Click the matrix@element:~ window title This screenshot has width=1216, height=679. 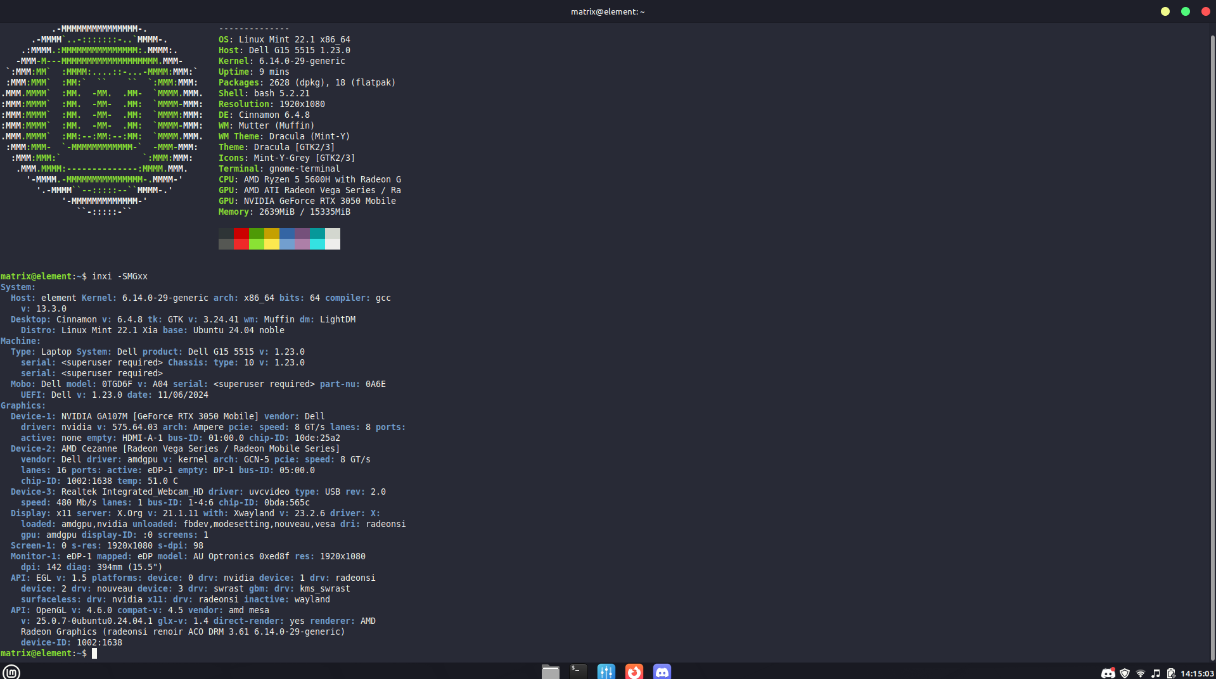click(x=608, y=11)
